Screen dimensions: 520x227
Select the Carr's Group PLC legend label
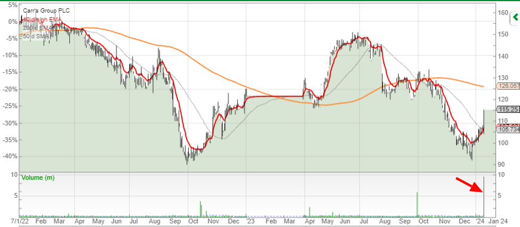[x=47, y=11]
